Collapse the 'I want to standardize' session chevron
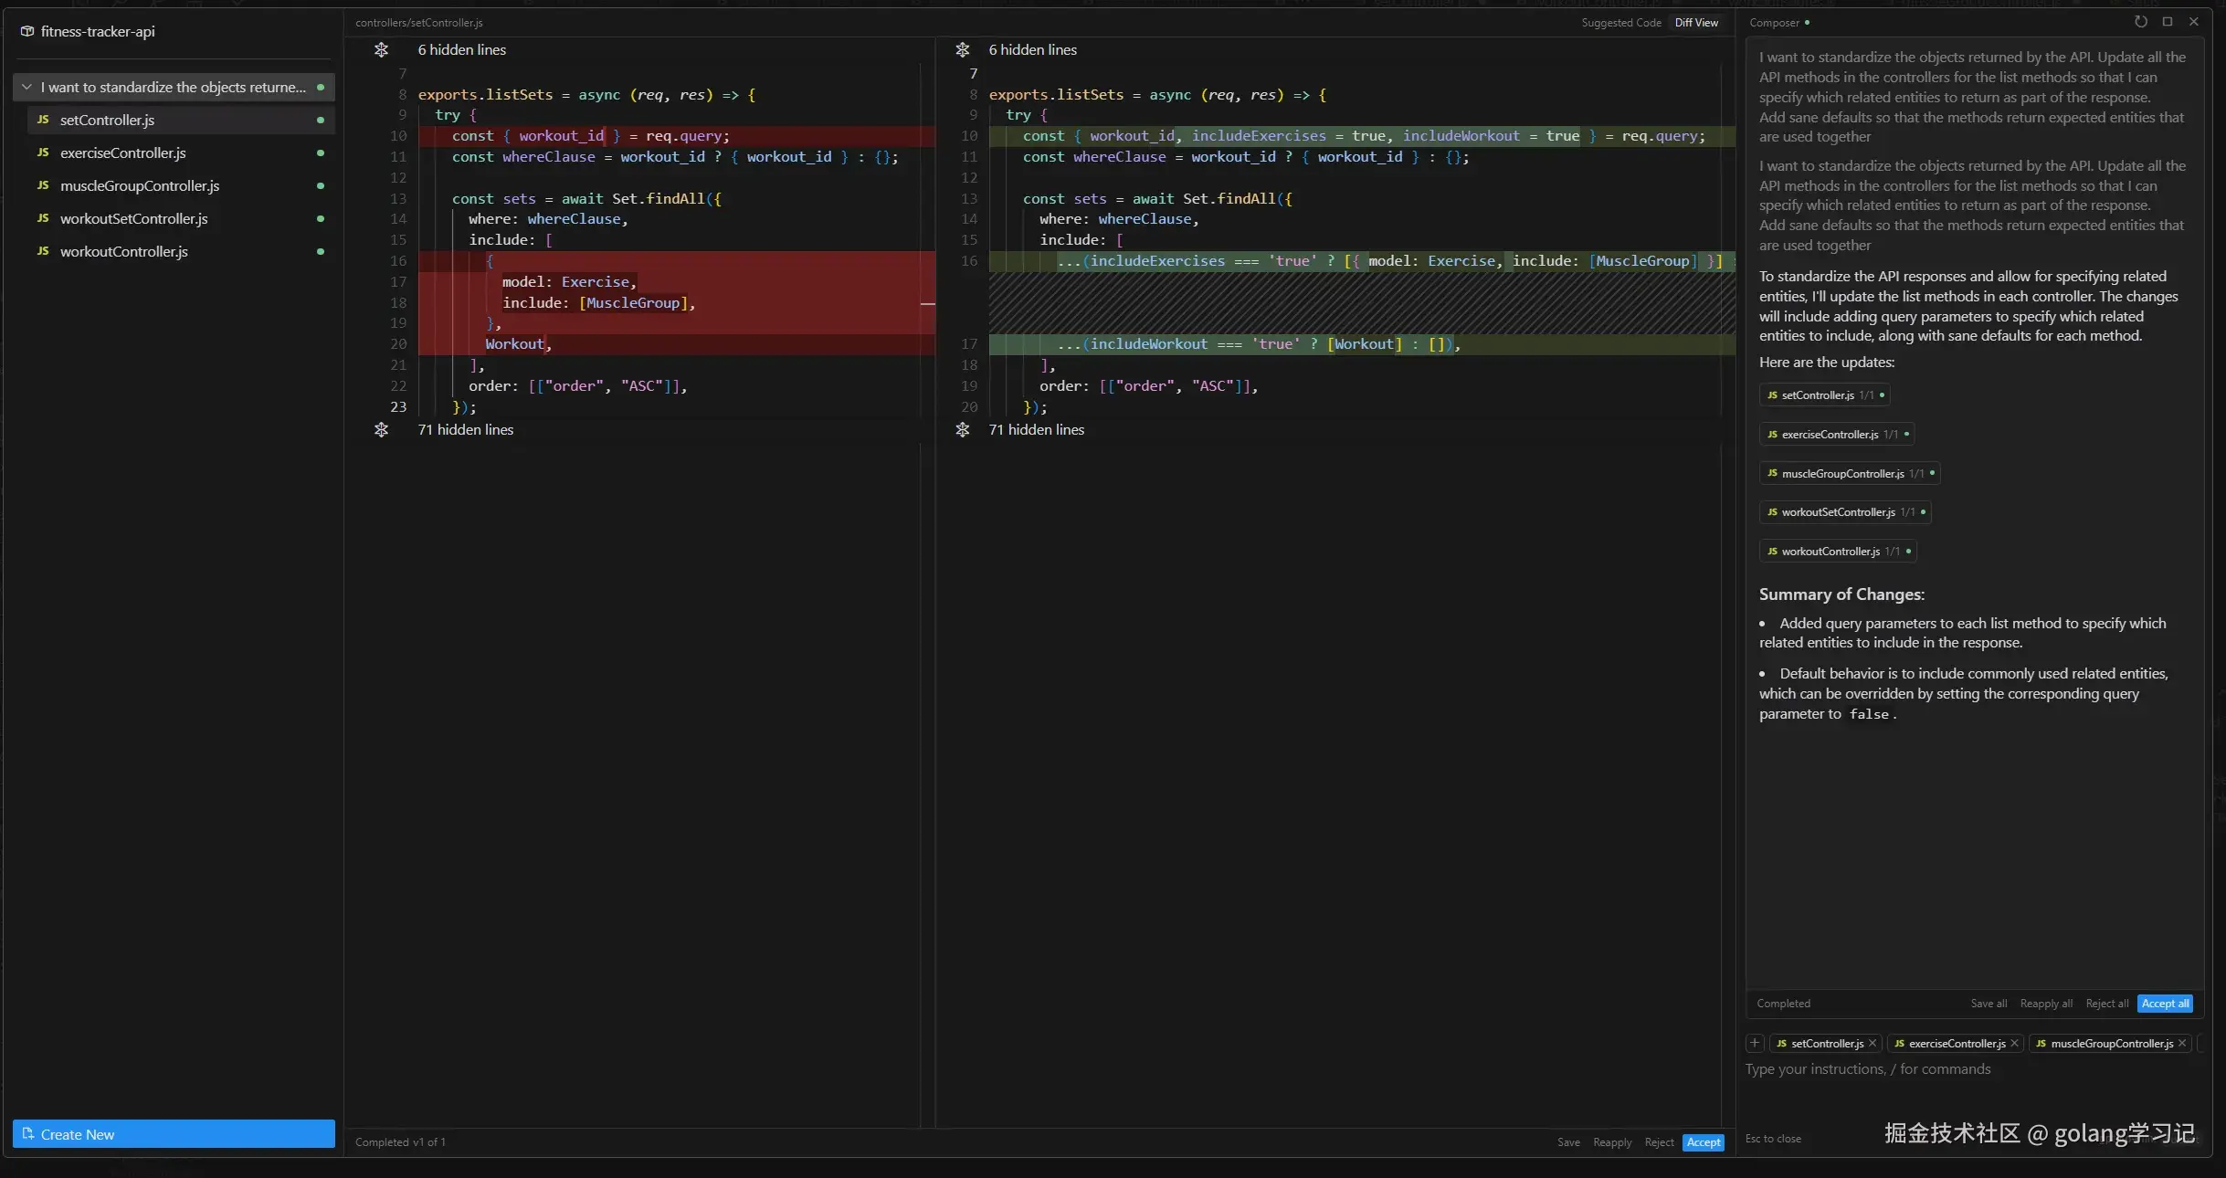The image size is (2226, 1178). (x=26, y=88)
